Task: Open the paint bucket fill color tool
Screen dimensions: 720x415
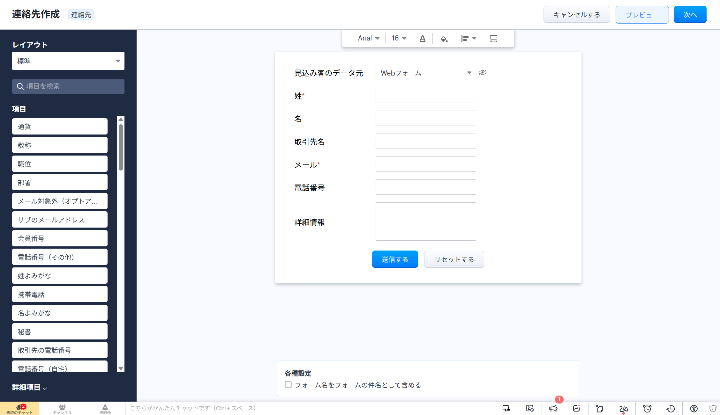Action: tap(444, 39)
